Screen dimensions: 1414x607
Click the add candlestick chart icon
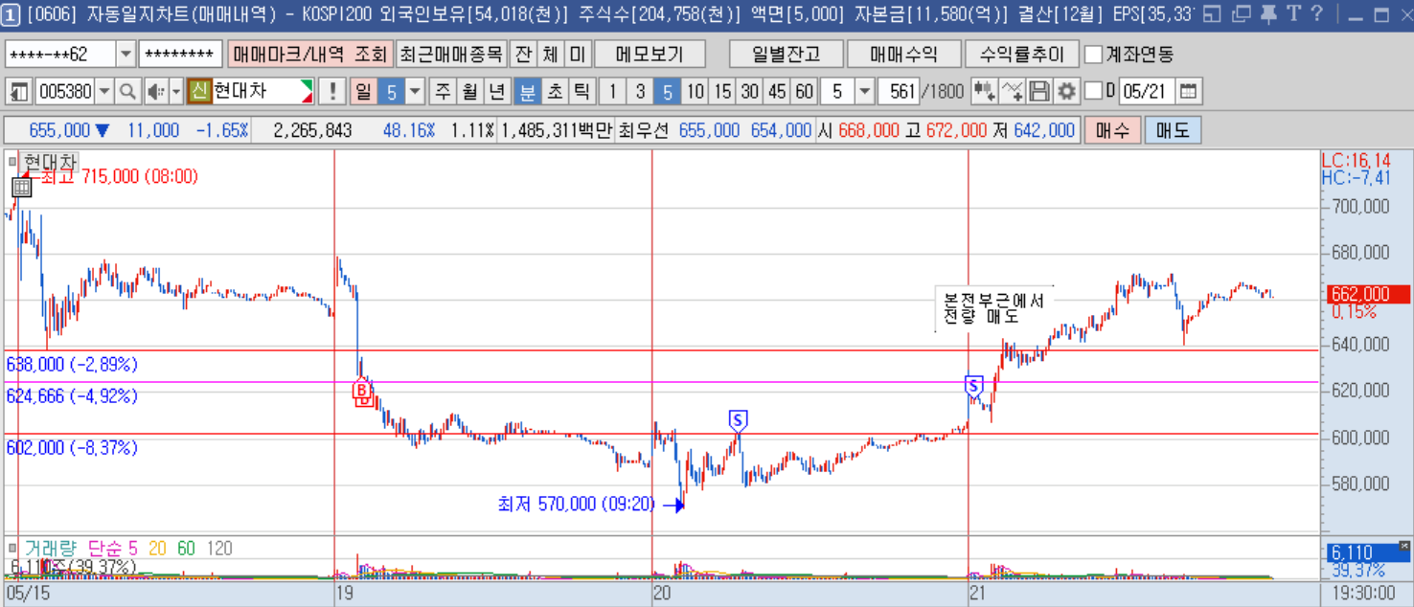[984, 92]
